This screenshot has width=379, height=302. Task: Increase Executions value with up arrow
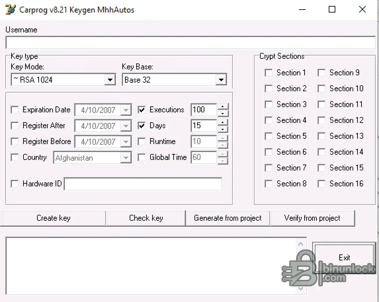(224, 106)
